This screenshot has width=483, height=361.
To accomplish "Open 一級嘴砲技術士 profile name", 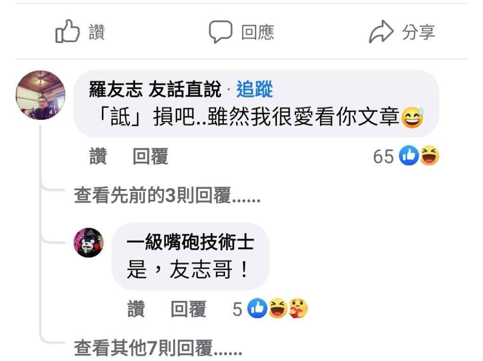I will coord(191,242).
